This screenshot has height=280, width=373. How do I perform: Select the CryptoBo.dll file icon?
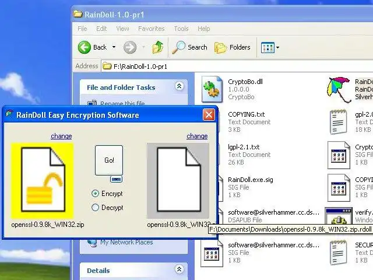[x=212, y=89]
